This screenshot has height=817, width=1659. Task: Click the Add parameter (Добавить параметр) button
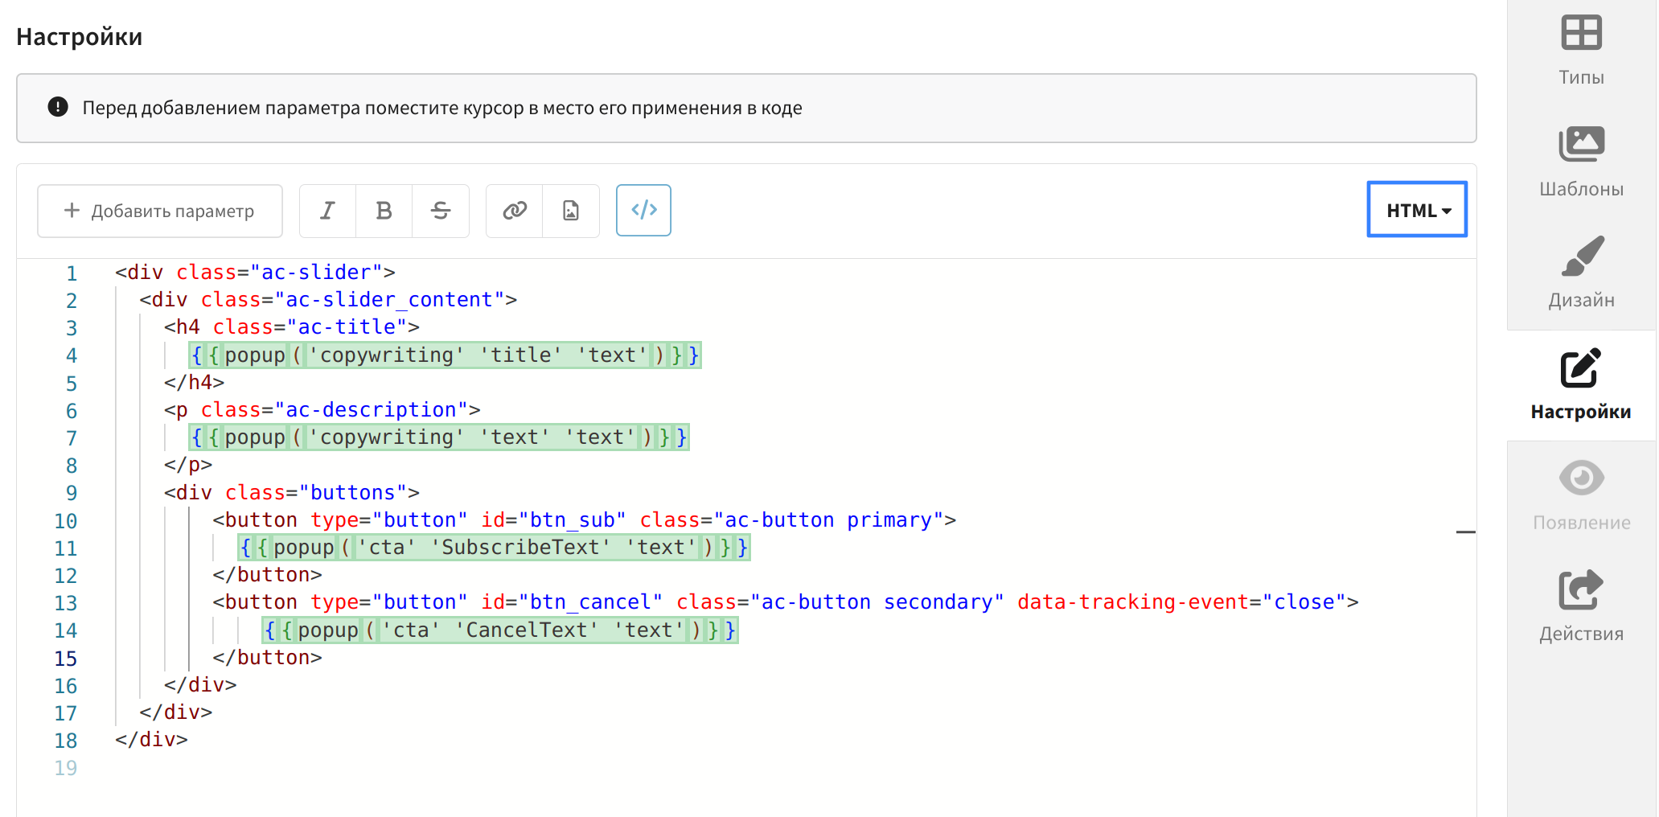point(160,211)
